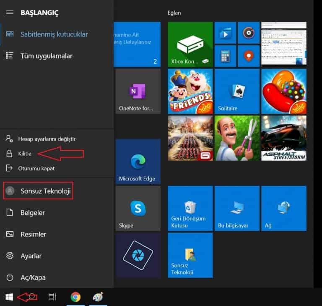
Task: Launch Asphalt Streetstorm game tile
Action: (x=284, y=138)
